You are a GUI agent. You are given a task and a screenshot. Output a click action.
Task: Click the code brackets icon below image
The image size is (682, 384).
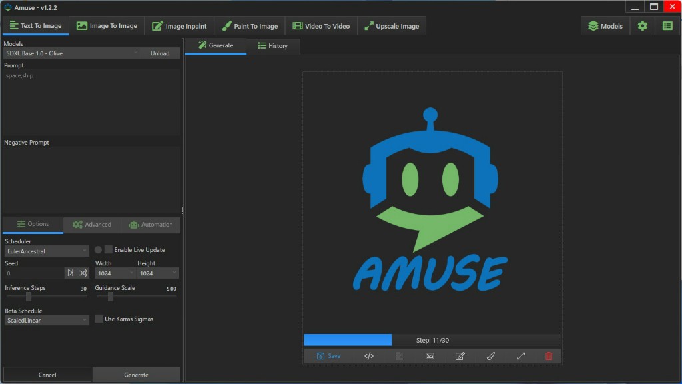point(369,356)
